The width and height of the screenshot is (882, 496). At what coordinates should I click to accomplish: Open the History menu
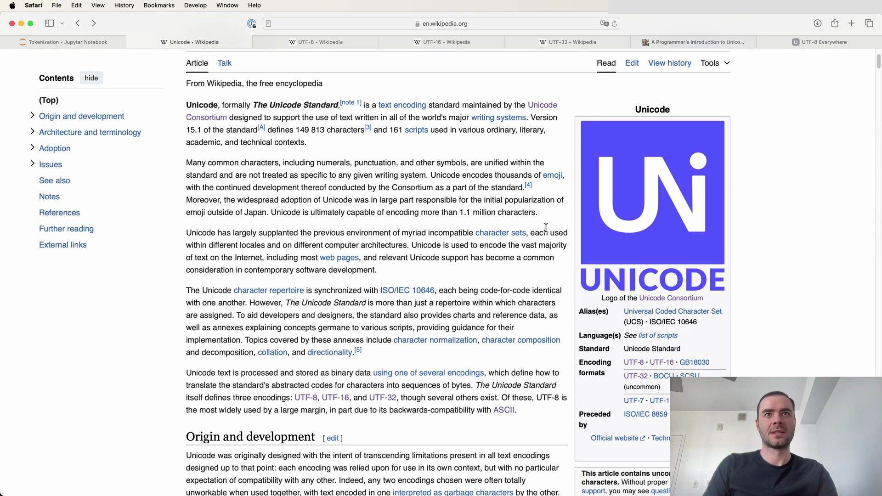click(124, 6)
